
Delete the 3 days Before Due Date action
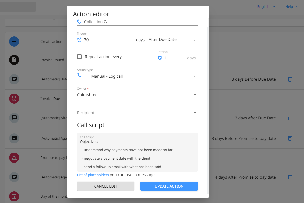coord(290,79)
